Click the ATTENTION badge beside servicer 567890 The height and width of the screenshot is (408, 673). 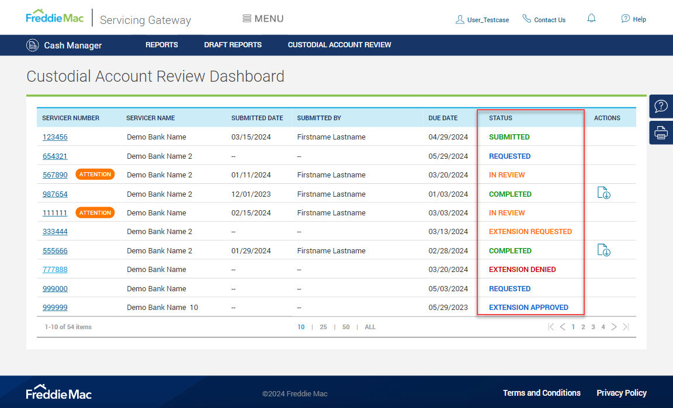(x=95, y=174)
